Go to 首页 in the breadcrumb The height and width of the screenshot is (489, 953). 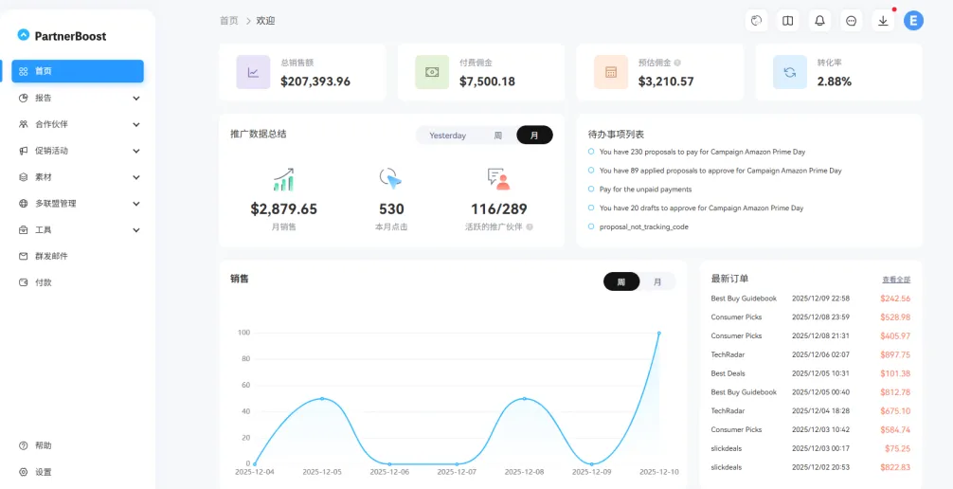[x=229, y=21]
